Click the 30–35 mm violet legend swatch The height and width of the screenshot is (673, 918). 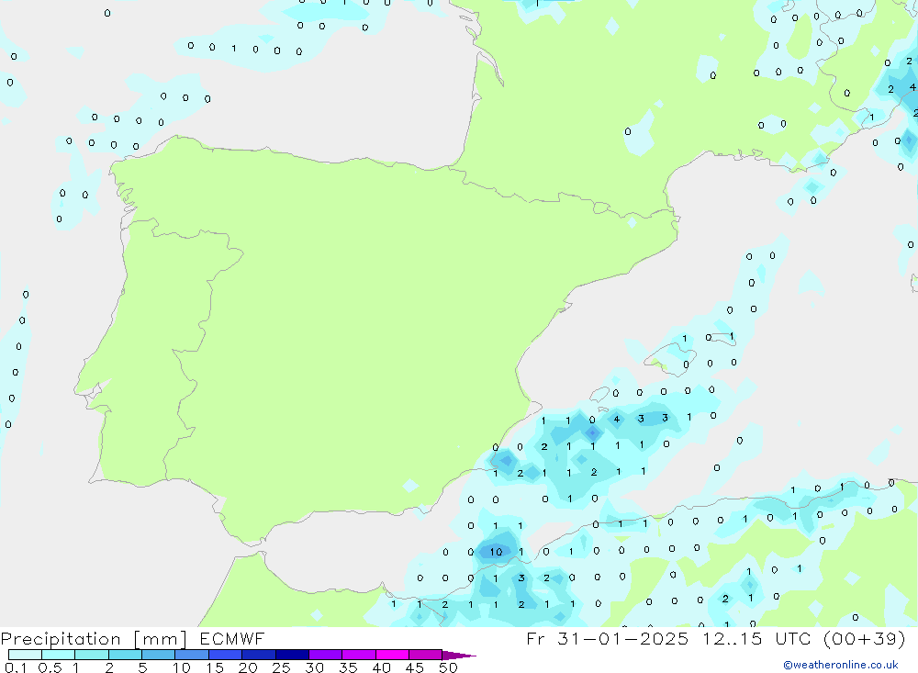(x=325, y=655)
